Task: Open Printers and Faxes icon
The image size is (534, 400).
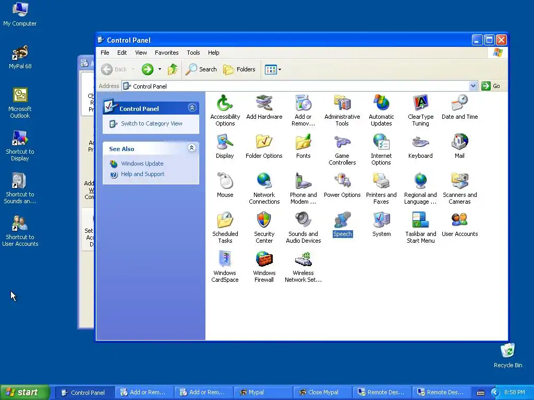Action: 381,189
